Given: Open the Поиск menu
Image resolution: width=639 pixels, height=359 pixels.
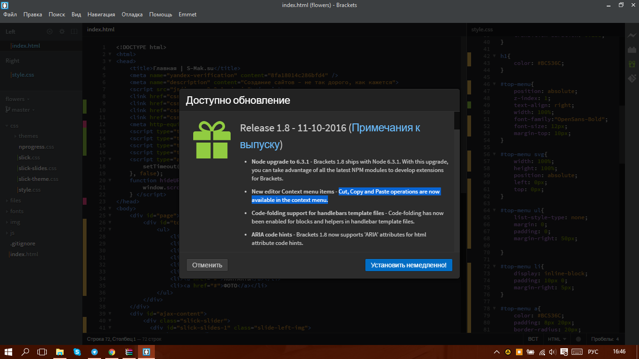Looking at the screenshot, I should (x=57, y=14).
